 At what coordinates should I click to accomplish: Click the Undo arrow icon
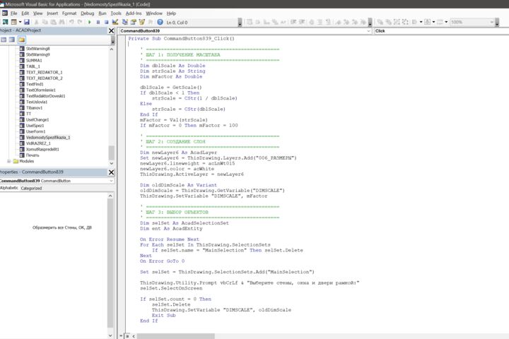point(71,22)
